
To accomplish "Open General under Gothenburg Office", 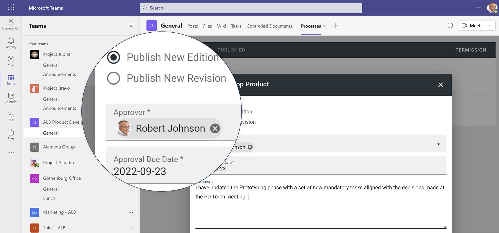I will point(51,189).
